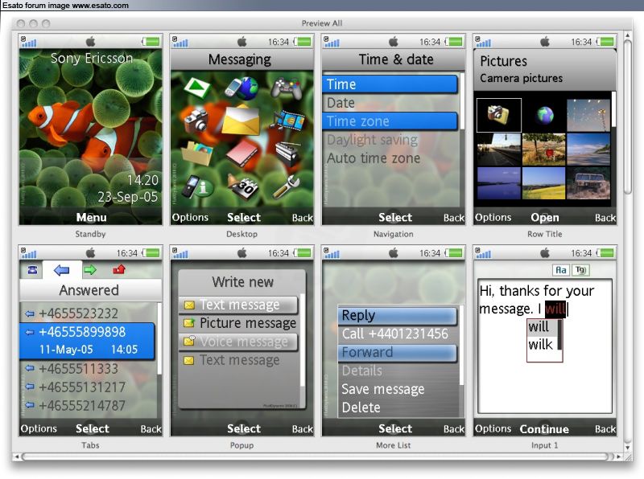Select the yellow field photo thumbnail
Screen dimensions: 644x479
click(x=543, y=183)
